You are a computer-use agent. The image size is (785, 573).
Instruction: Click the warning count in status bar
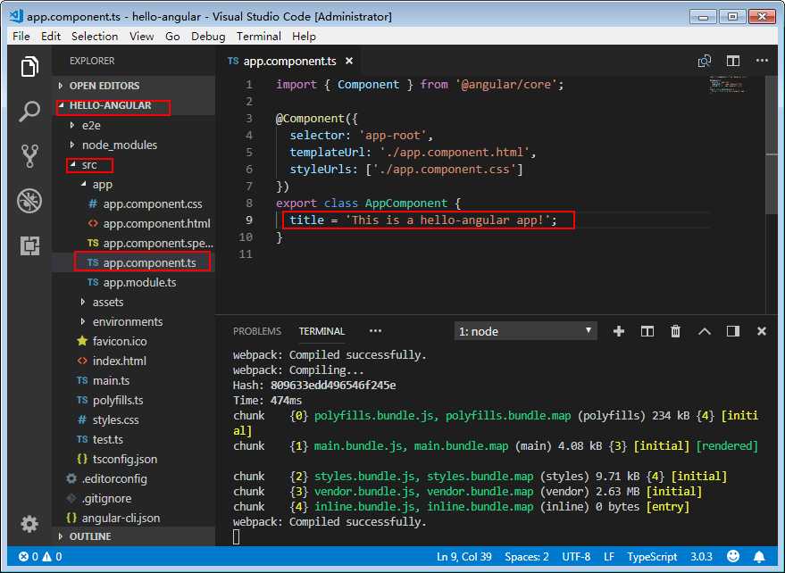[52, 556]
